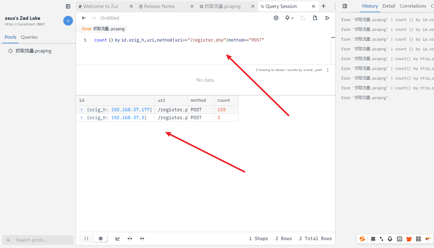Select the 抓取流量.pcapng pool in sidebar
The image size is (434, 248).
coord(33,51)
